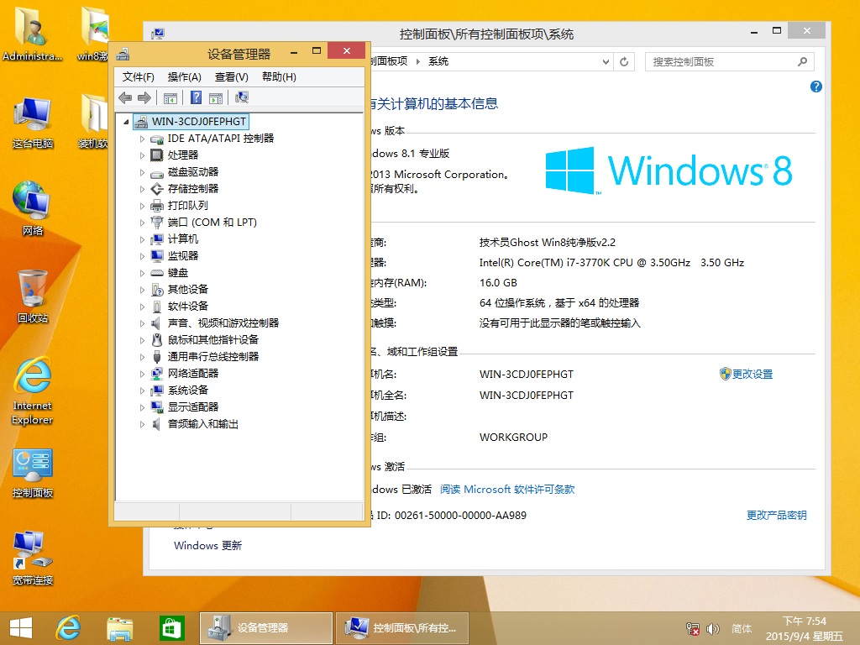860x645 pixels.
Task: Click the action pane toolbar icon
Action: [216, 97]
